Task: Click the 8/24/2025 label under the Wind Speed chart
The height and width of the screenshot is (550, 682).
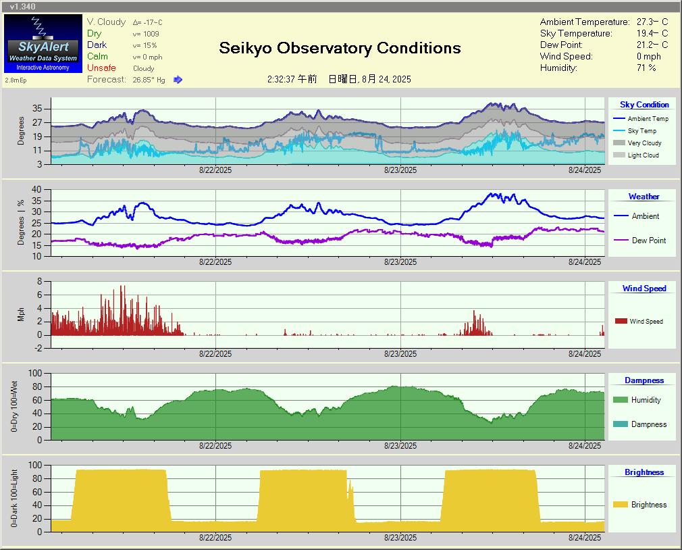Action: (585, 354)
